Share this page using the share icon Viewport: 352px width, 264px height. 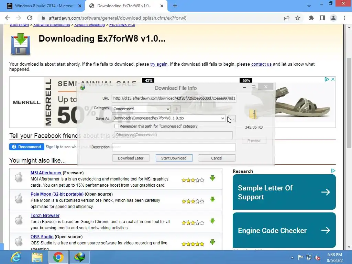tap(287, 18)
